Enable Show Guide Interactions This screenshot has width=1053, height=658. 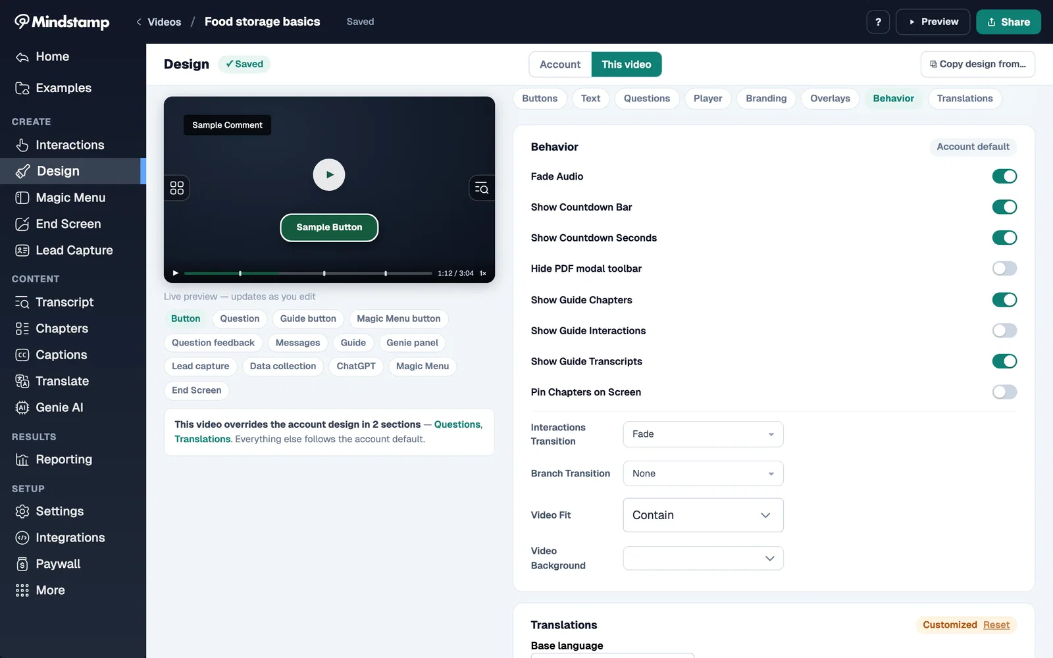tap(1004, 330)
